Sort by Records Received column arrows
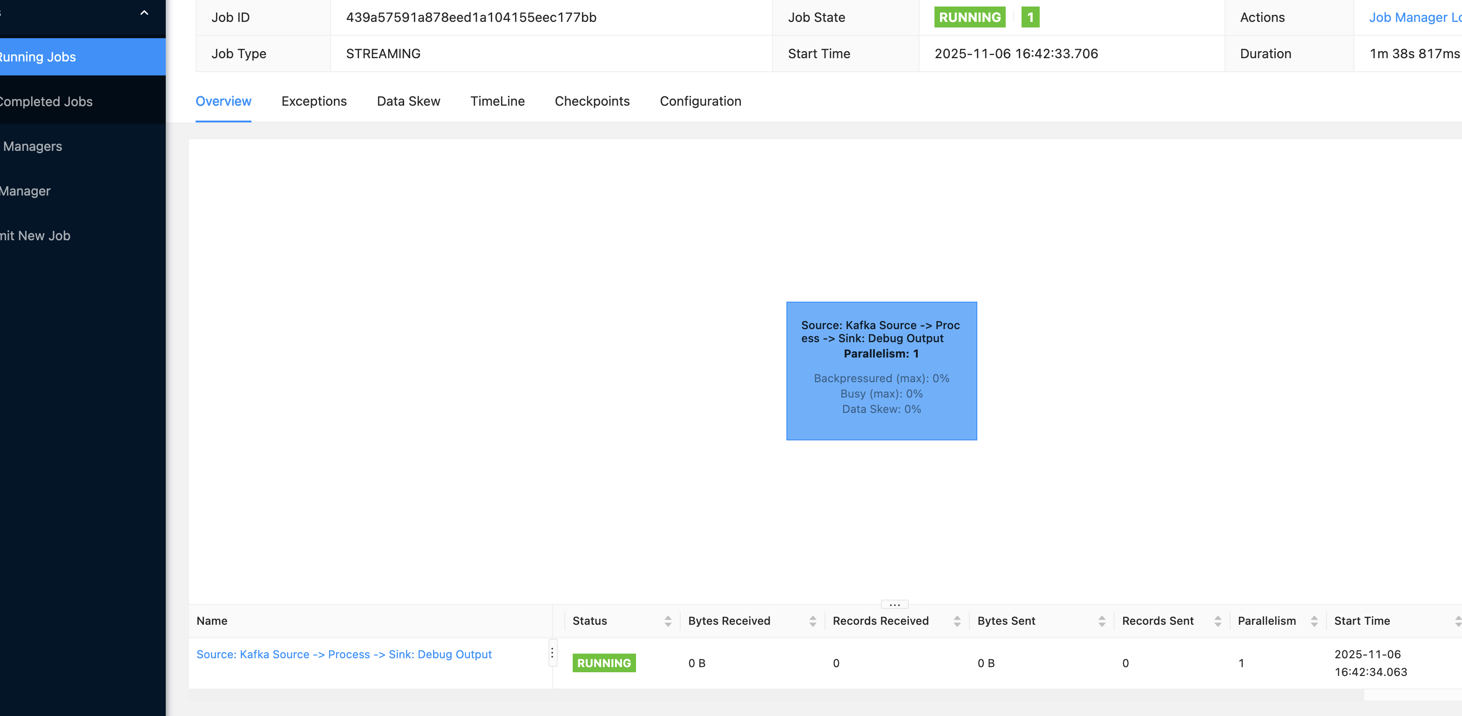Viewport: 1462px width, 716px height. tap(957, 621)
